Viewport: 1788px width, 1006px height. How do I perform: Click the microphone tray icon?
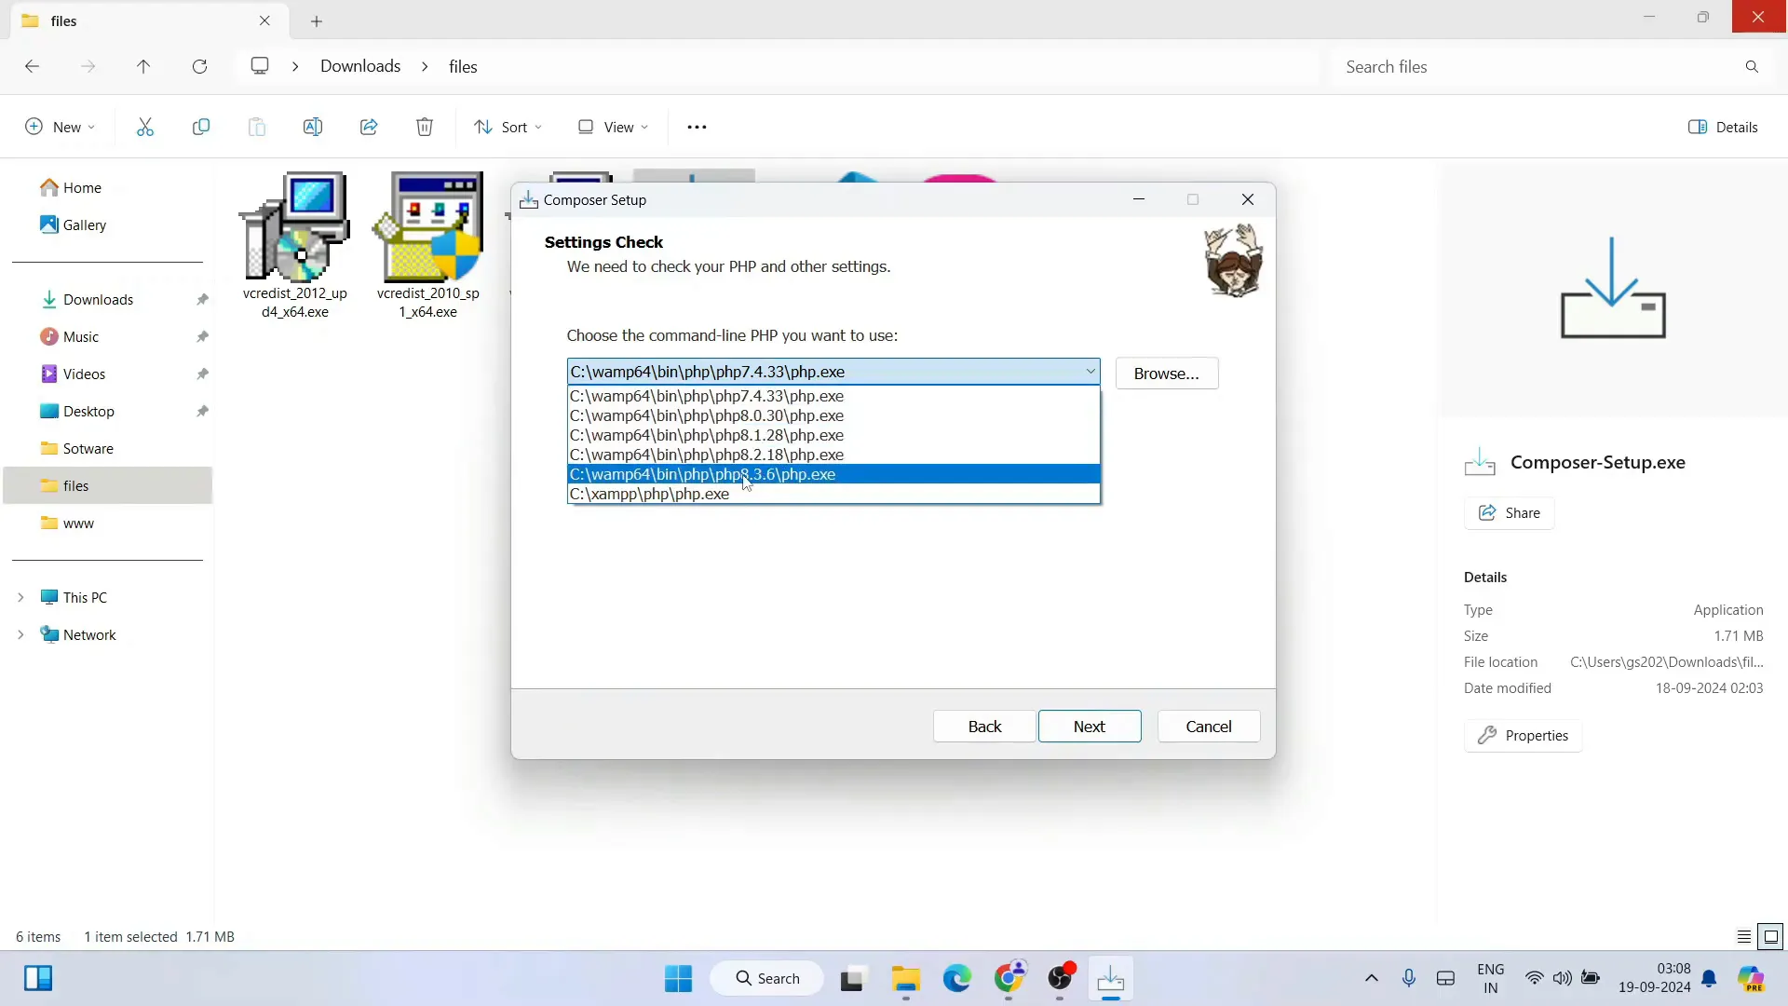click(x=1409, y=978)
